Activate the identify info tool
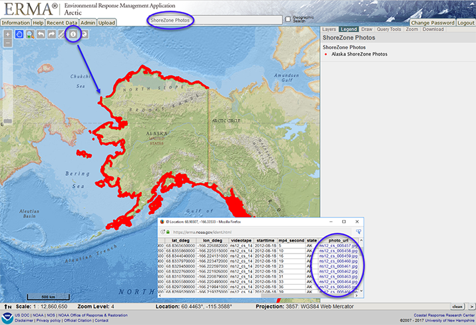This screenshot has height=325, width=476. [x=73, y=34]
